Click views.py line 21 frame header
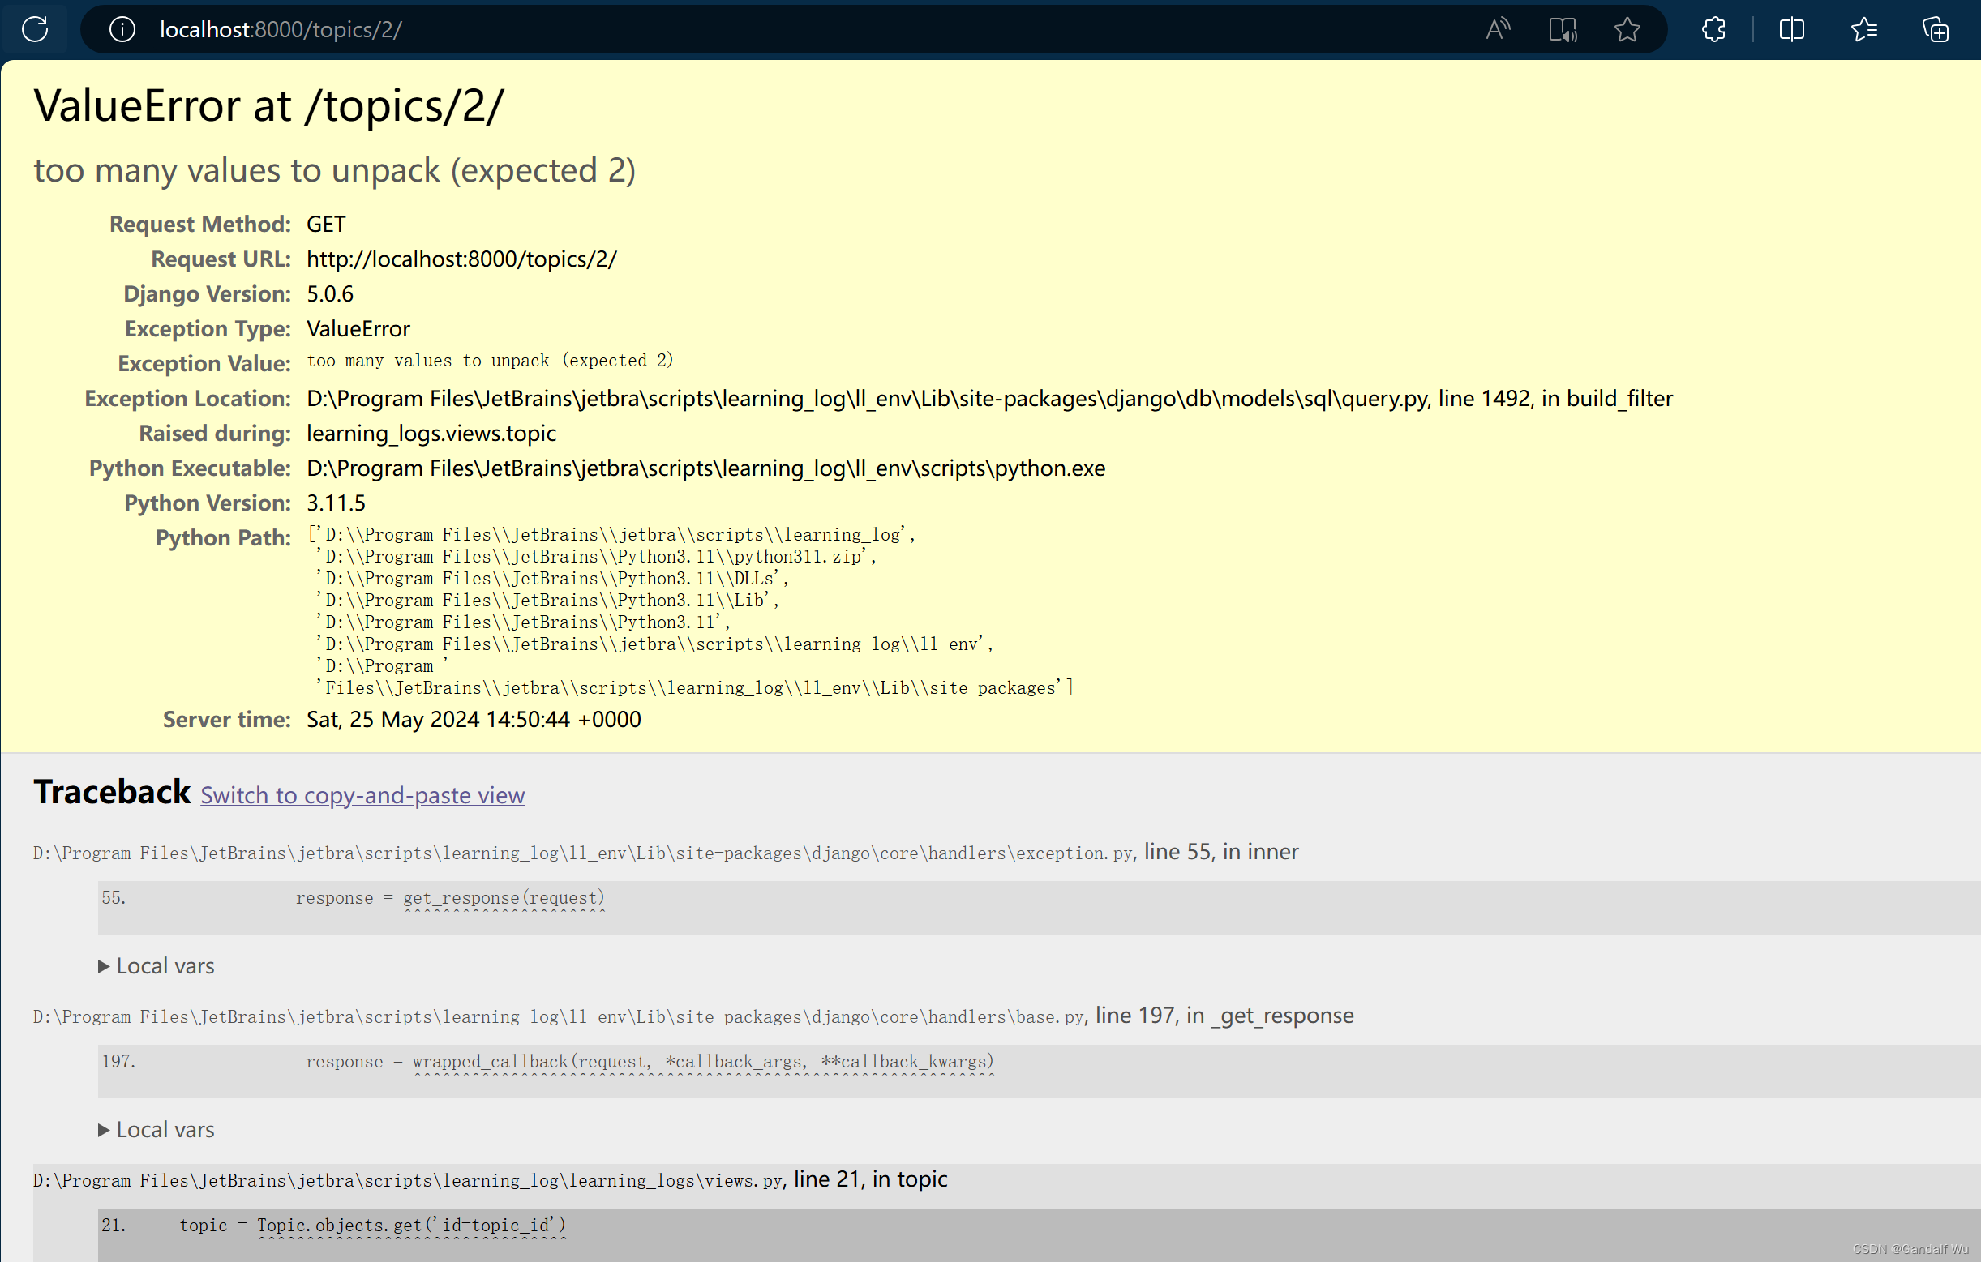This screenshot has height=1262, width=1981. click(490, 1180)
